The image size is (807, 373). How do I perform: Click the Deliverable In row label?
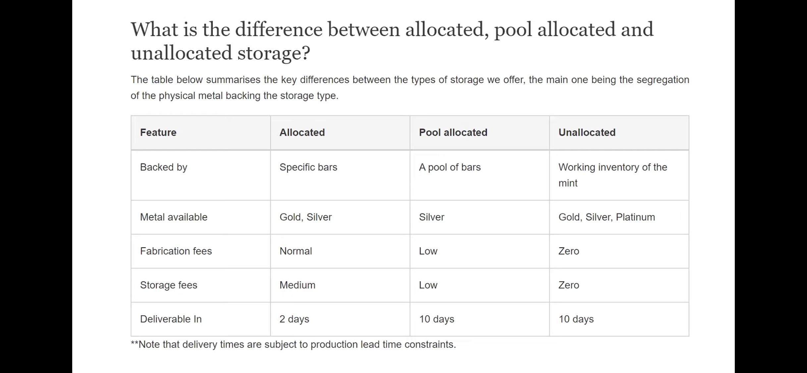click(171, 319)
